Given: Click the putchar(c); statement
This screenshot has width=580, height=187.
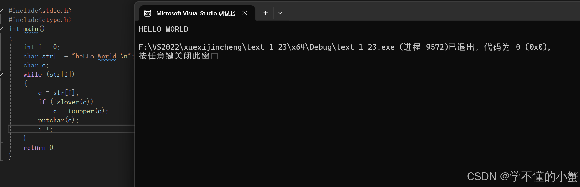Looking at the screenshot, I should 58,120.
